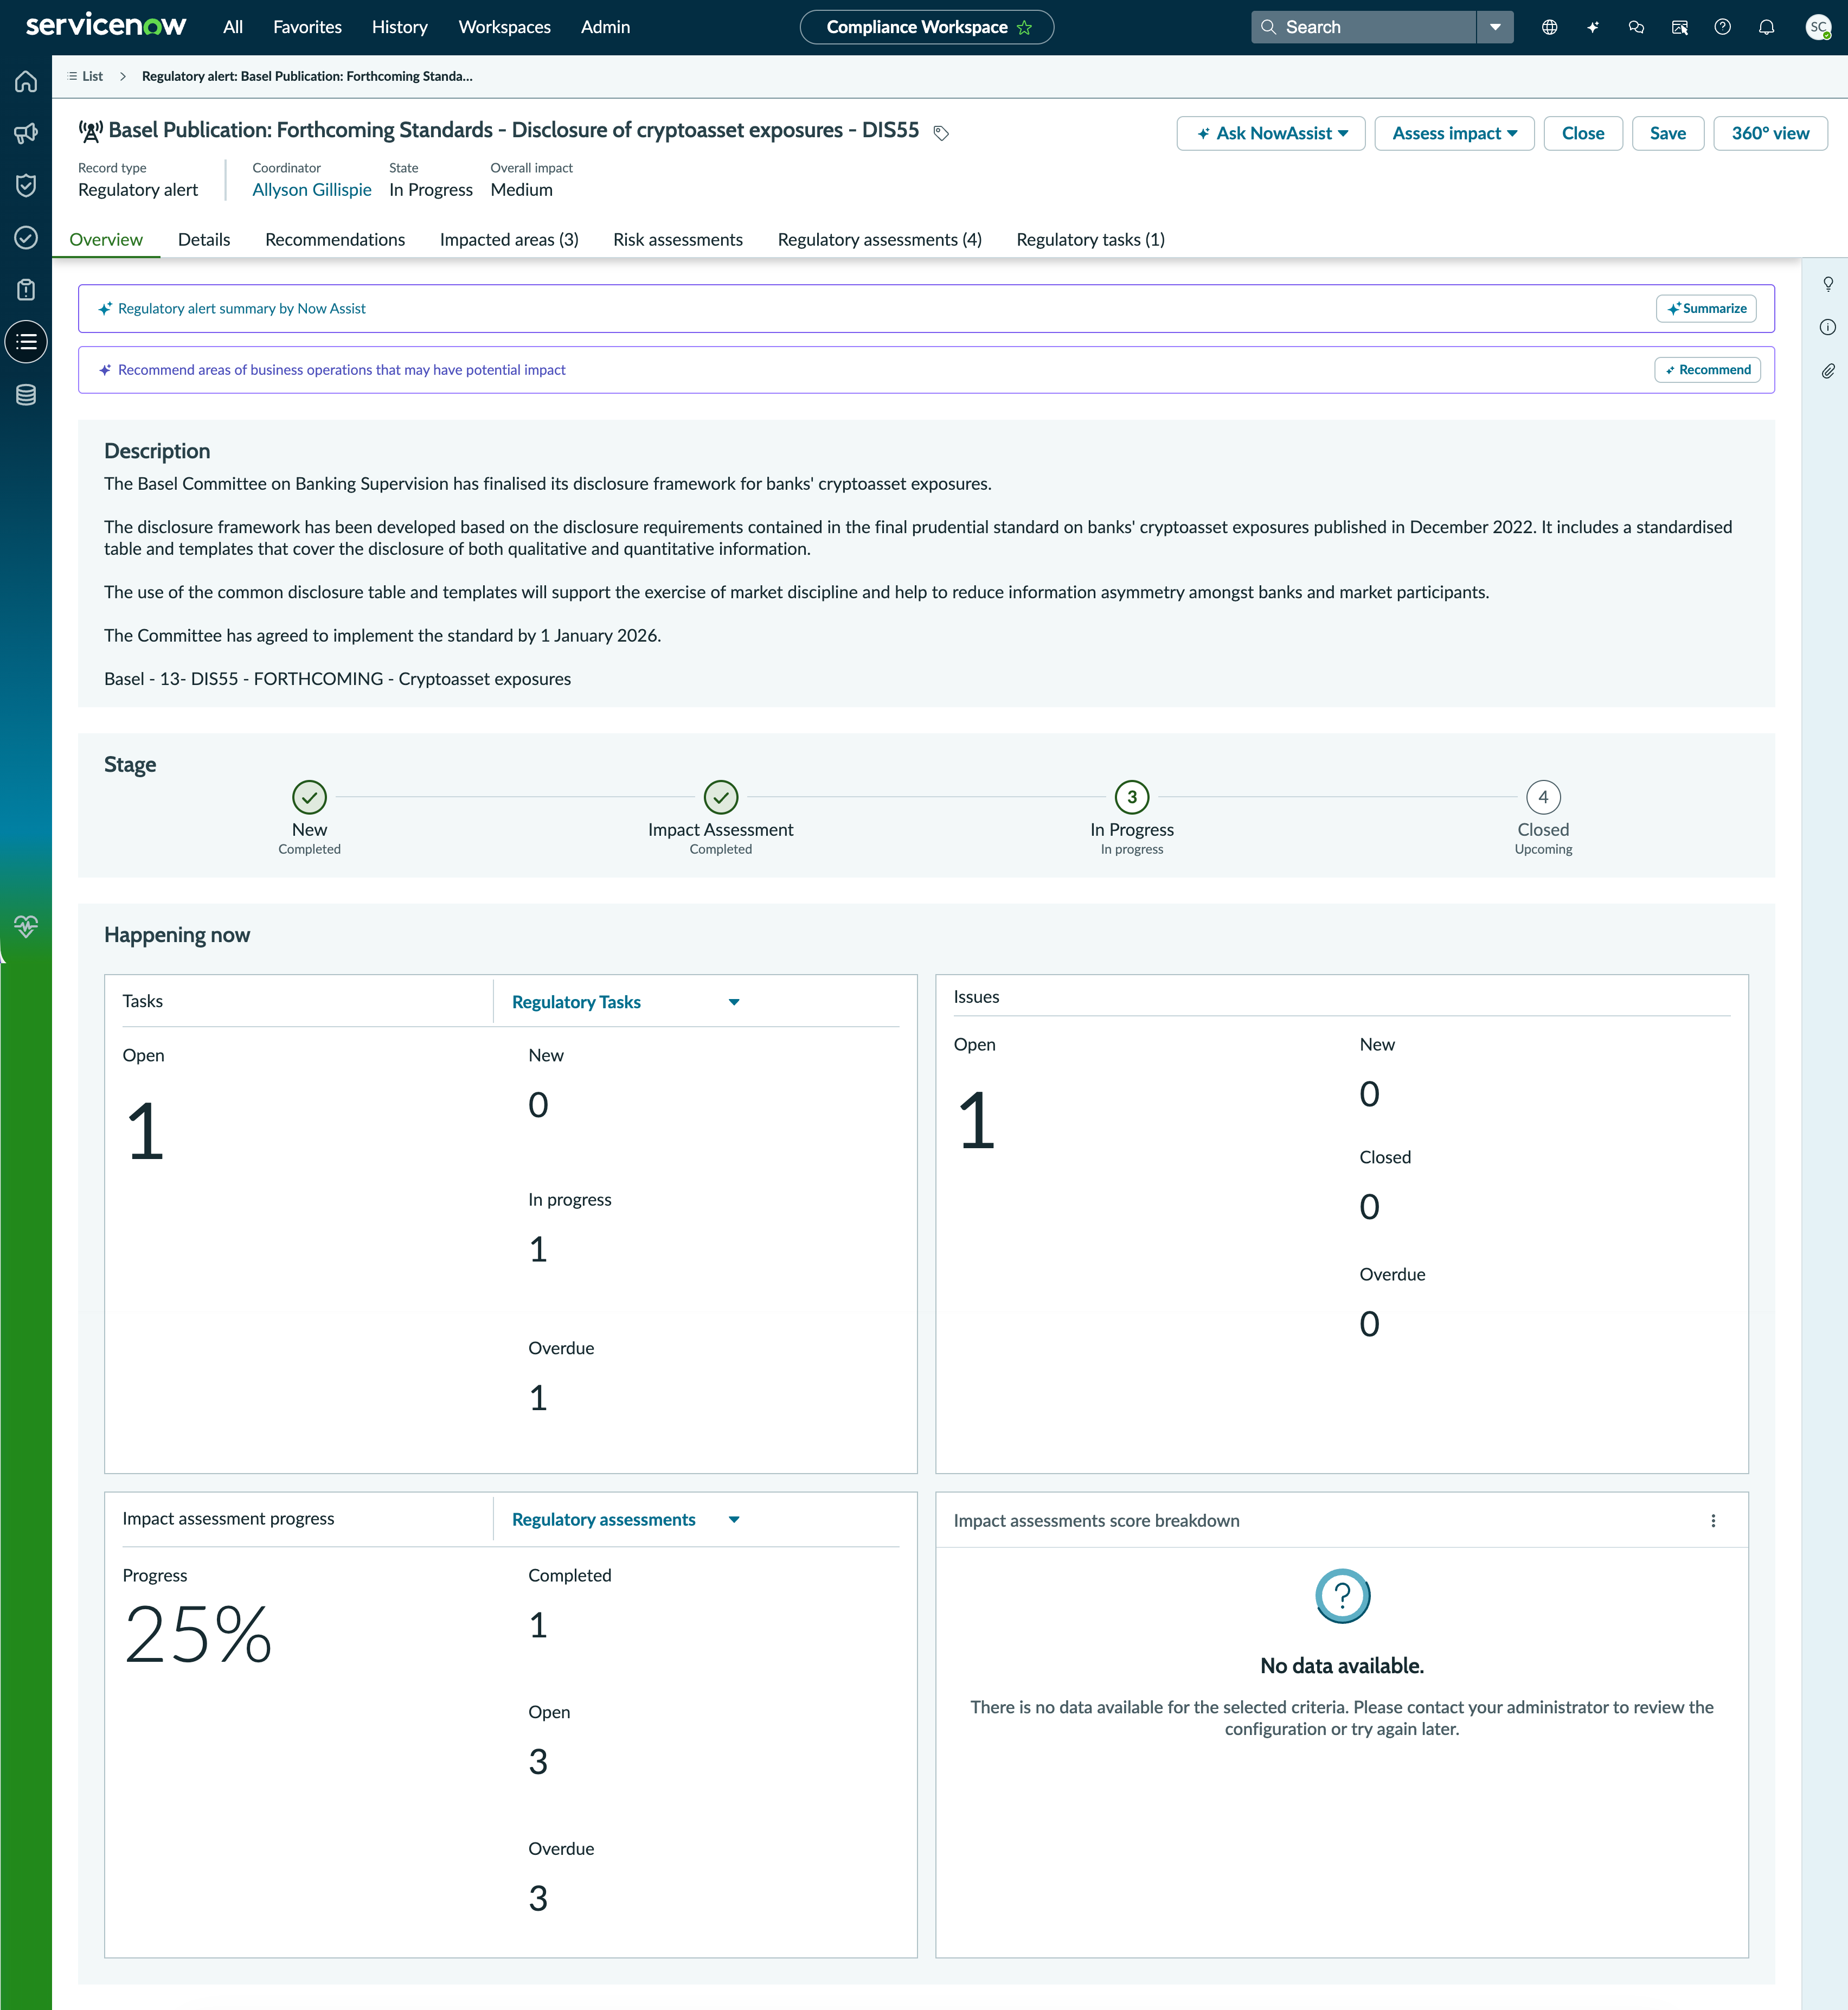Focus the Search field
The image size is (1848, 2010).
coord(1363,27)
